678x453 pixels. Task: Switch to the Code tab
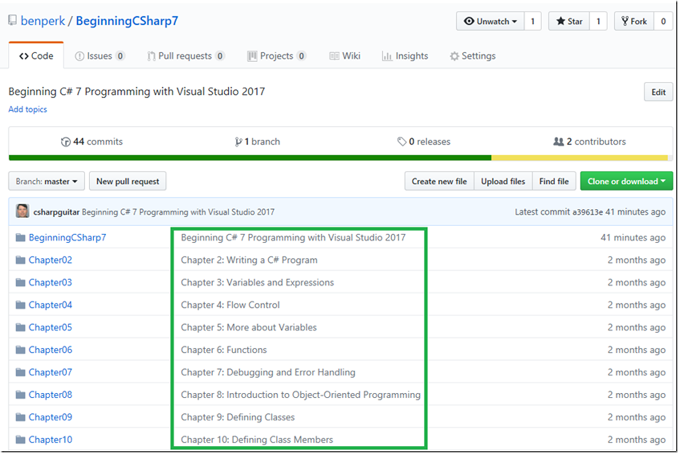[36, 56]
